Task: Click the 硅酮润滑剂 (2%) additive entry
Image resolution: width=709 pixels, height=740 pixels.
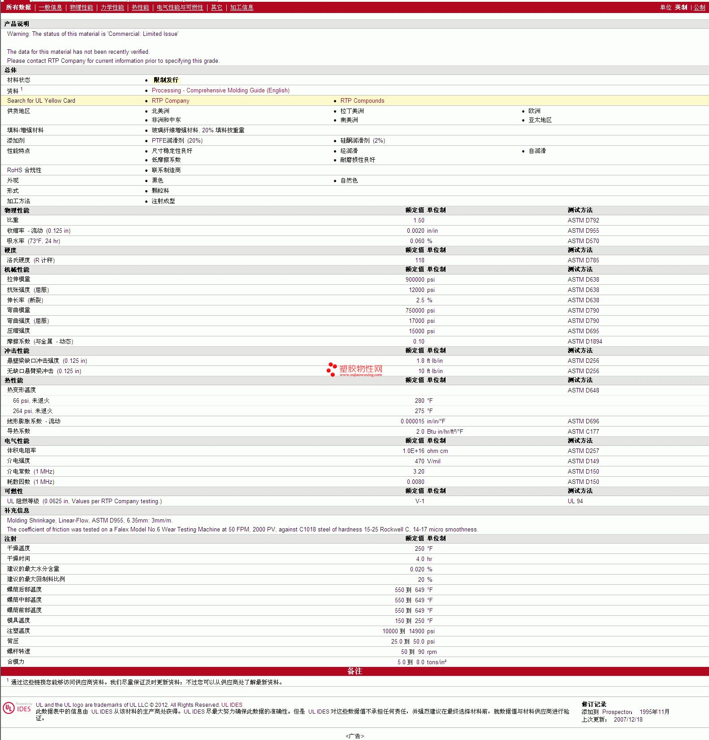Action: tap(363, 140)
